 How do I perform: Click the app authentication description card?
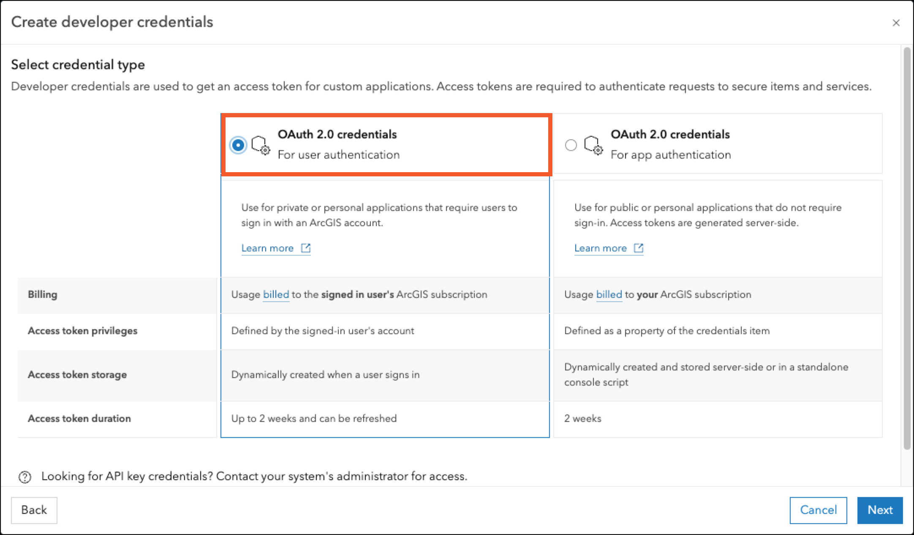point(718,228)
